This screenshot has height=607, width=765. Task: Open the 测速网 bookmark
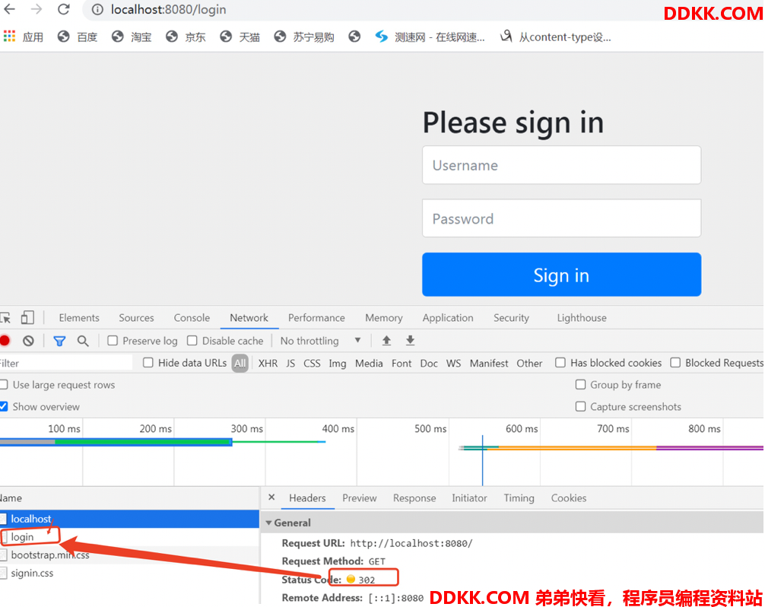tap(430, 37)
